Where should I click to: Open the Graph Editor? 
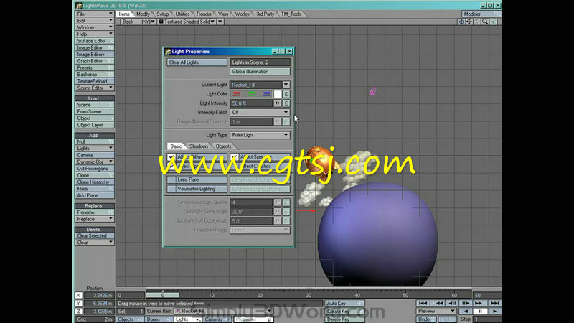95,61
